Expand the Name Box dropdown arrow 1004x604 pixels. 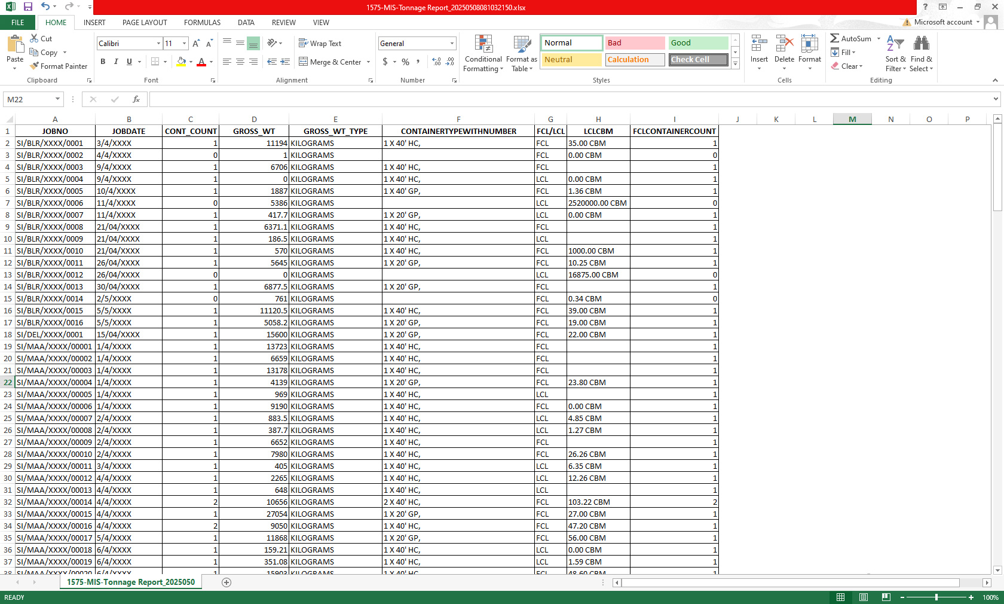point(57,99)
